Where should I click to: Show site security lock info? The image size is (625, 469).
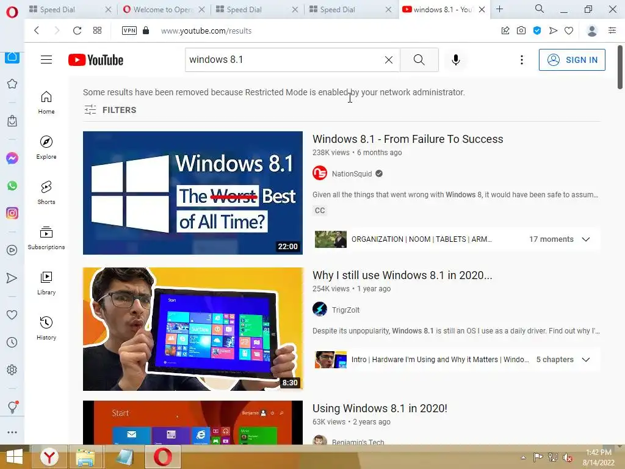click(146, 31)
